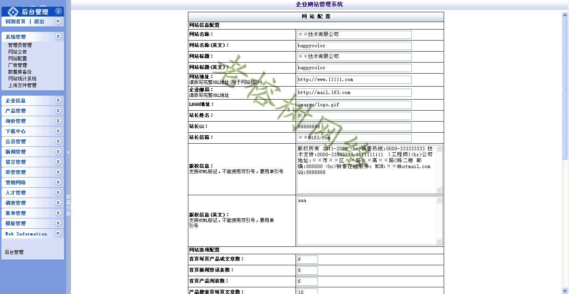Open 管理员管理 page
This screenshot has height=294, width=569.
[20, 45]
